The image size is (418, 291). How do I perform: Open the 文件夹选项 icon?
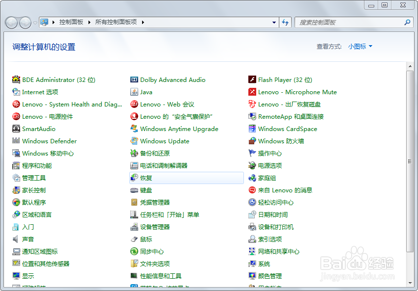pyautogui.click(x=134, y=264)
